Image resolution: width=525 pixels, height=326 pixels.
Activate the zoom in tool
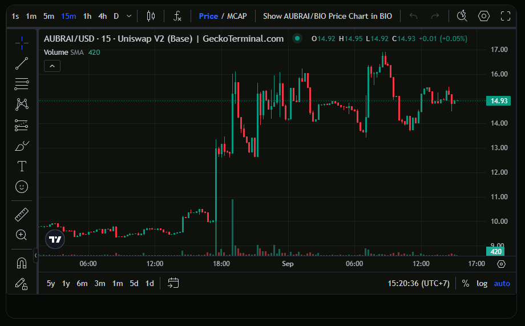tap(22, 235)
